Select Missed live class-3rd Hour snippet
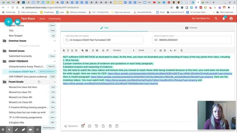Image resolution: width=237 pixels, height=133 pixels. click(x=29, y=87)
